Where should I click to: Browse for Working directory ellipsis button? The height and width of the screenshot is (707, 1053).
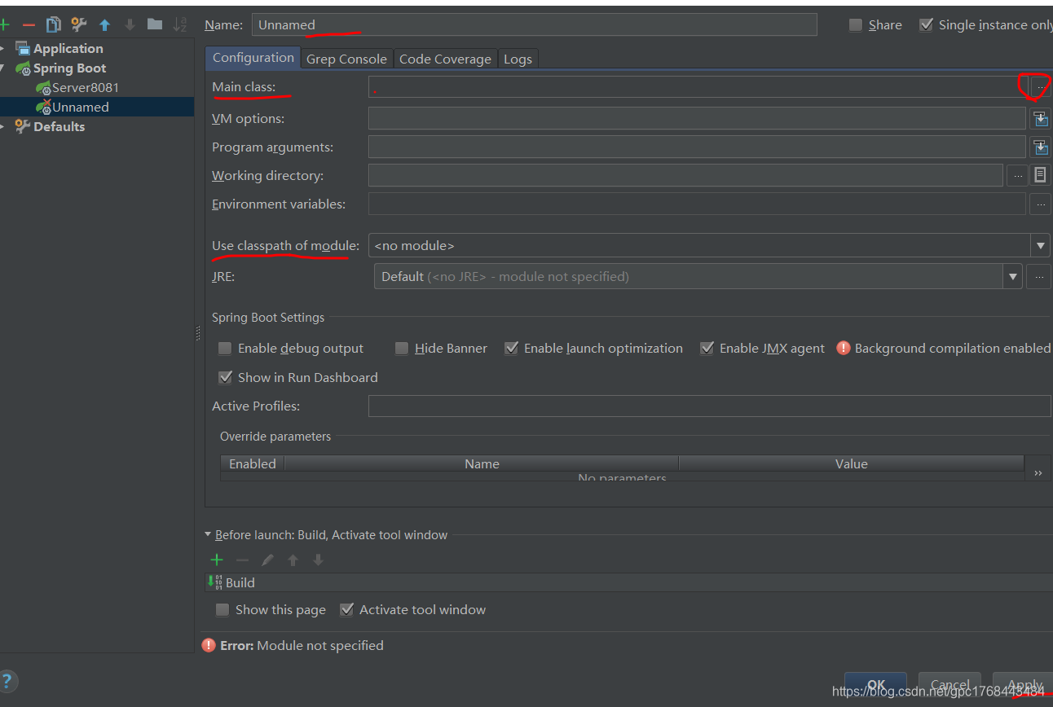pyautogui.click(x=1017, y=175)
